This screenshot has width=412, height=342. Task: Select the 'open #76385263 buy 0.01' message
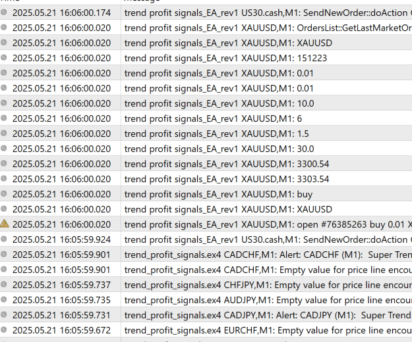pyautogui.click(x=268, y=224)
